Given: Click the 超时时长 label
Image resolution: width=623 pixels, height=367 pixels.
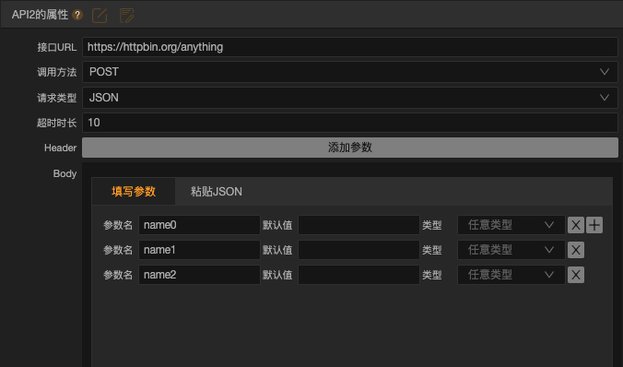Looking at the screenshot, I should pos(57,123).
